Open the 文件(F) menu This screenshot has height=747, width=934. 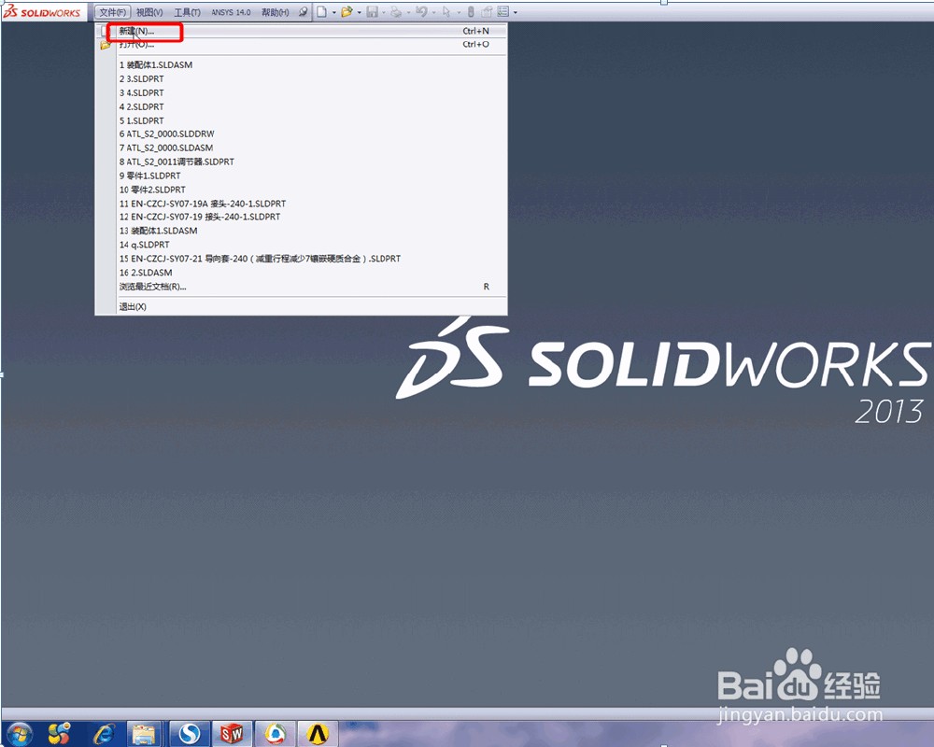pos(113,12)
